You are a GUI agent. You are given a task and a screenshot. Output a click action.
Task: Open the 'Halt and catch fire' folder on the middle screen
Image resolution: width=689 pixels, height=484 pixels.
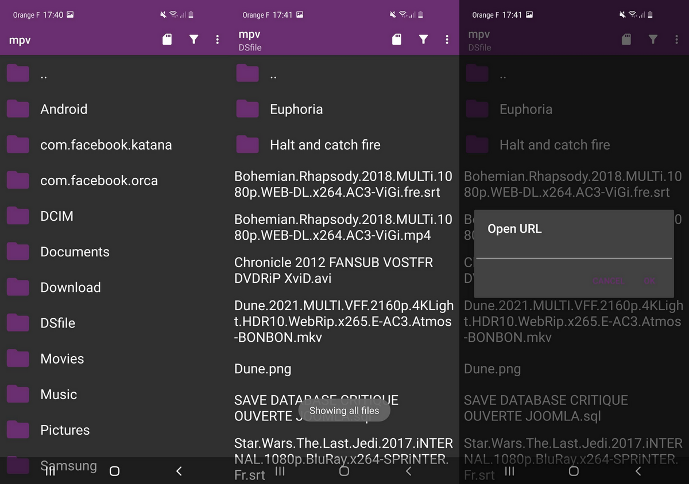coord(344,145)
